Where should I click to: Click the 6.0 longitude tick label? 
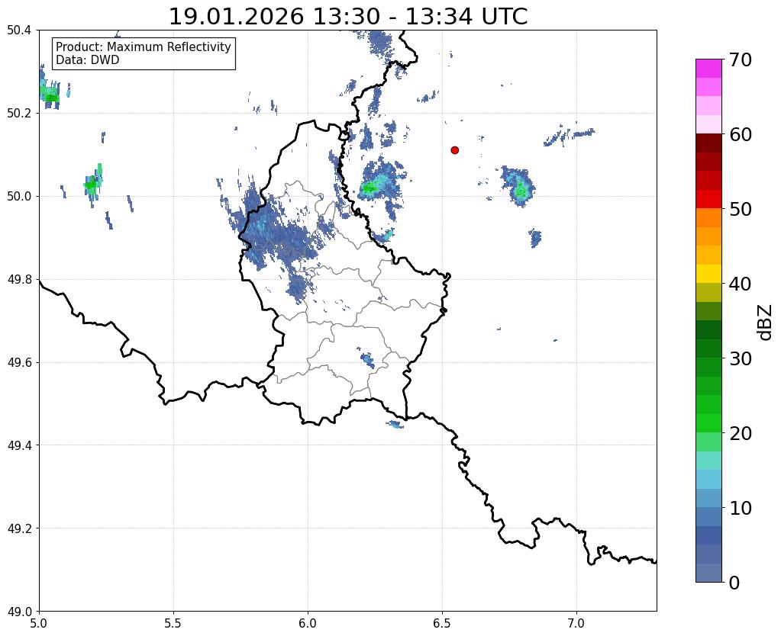pos(308,624)
